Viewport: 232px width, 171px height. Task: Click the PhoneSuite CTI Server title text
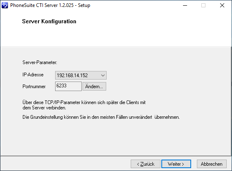[42, 5]
